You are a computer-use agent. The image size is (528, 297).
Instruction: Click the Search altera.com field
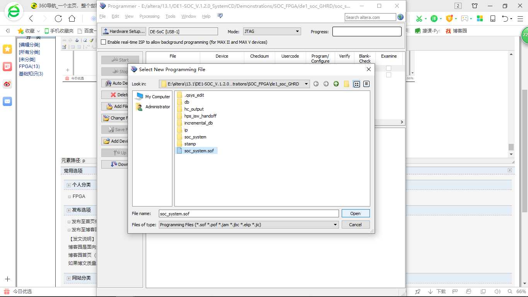point(370,17)
